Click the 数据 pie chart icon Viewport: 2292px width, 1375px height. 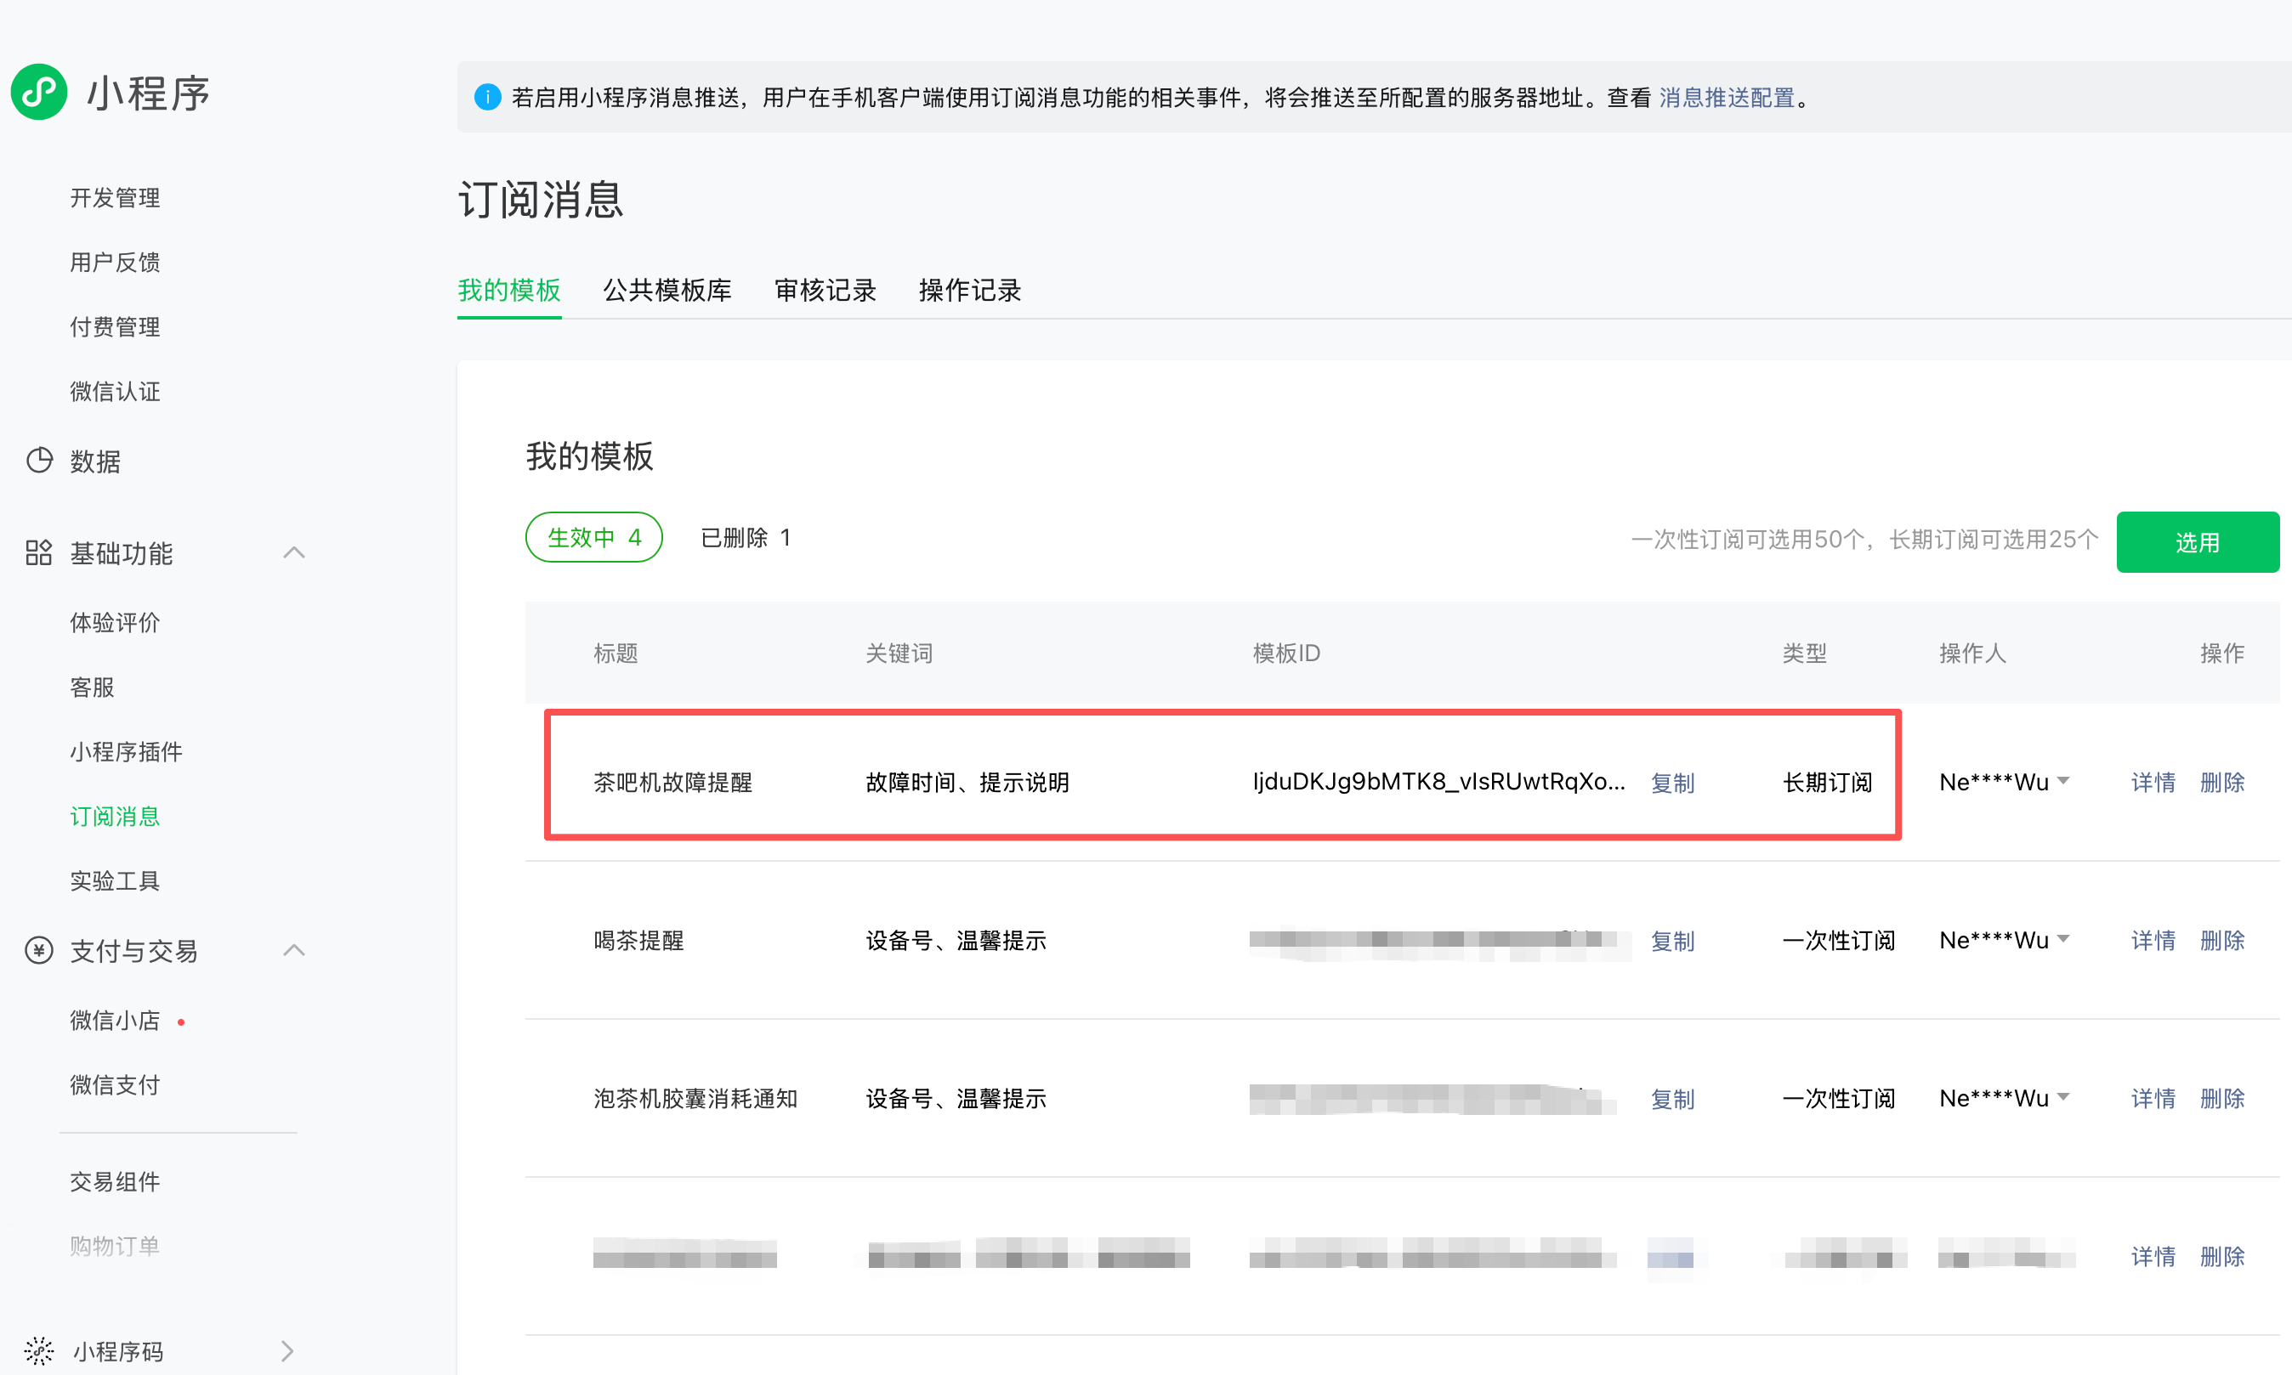click(x=39, y=461)
